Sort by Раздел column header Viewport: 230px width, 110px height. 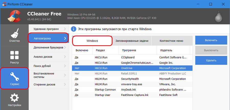[x=105, y=50]
